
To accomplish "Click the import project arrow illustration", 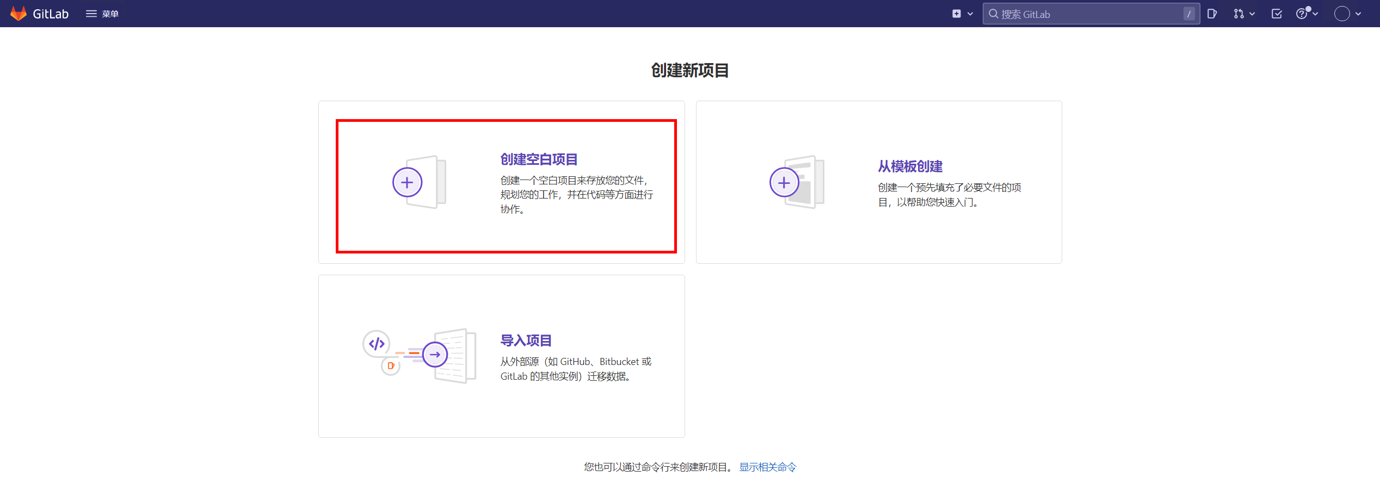I will click(x=435, y=355).
